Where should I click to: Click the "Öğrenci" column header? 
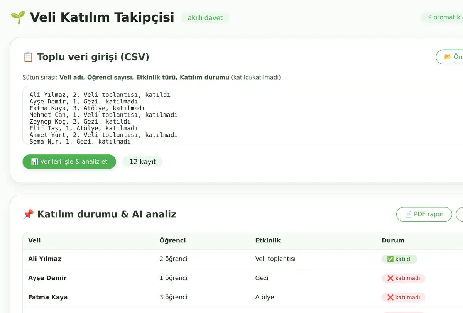(172, 240)
